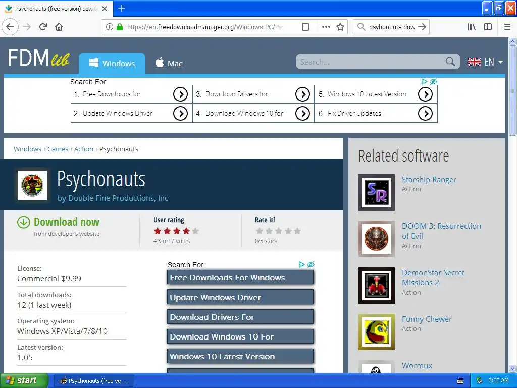Open page actions three-dot menu
Screen dimensions: 517x388
click(x=326, y=27)
